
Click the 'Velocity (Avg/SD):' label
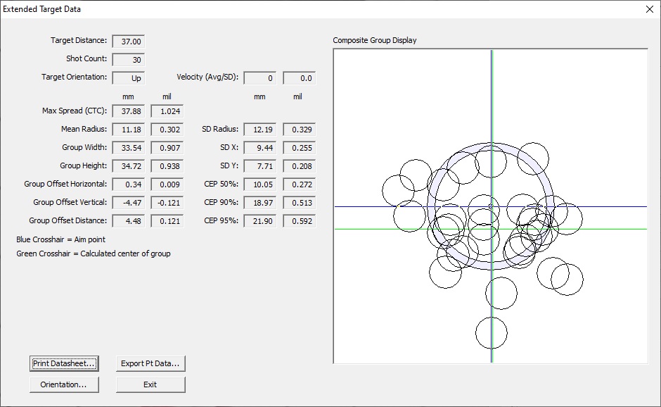click(x=207, y=77)
